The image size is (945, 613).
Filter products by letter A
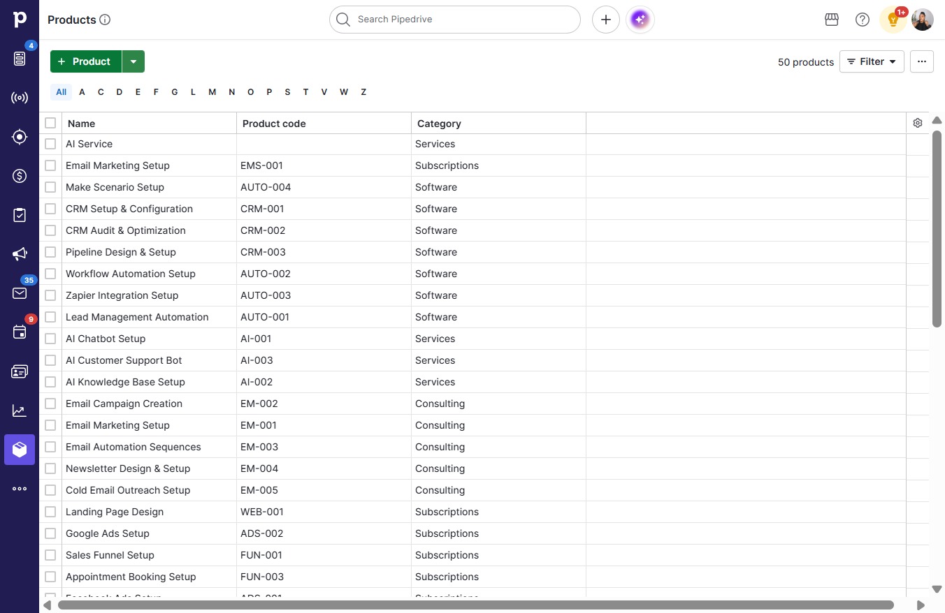click(82, 92)
